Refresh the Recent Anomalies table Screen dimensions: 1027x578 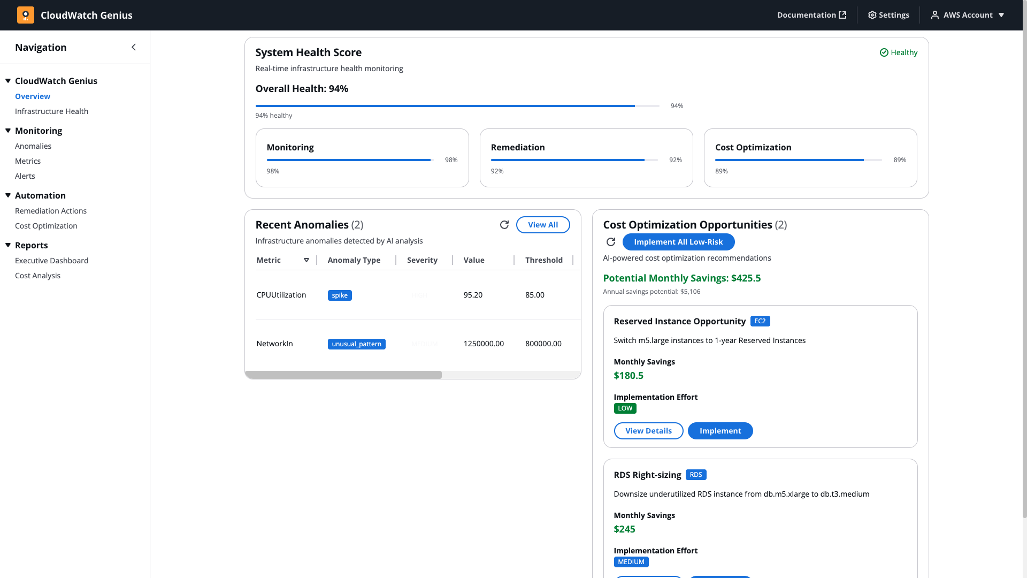504,225
